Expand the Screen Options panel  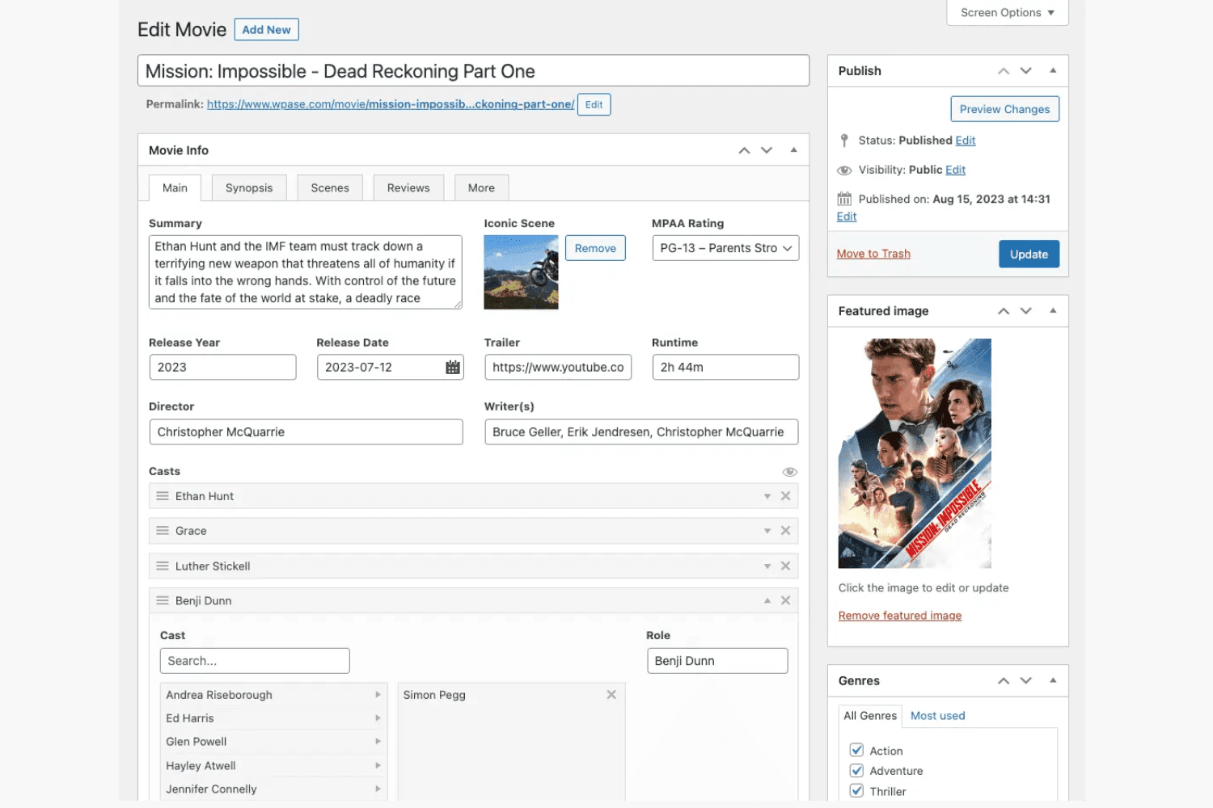1007,13
